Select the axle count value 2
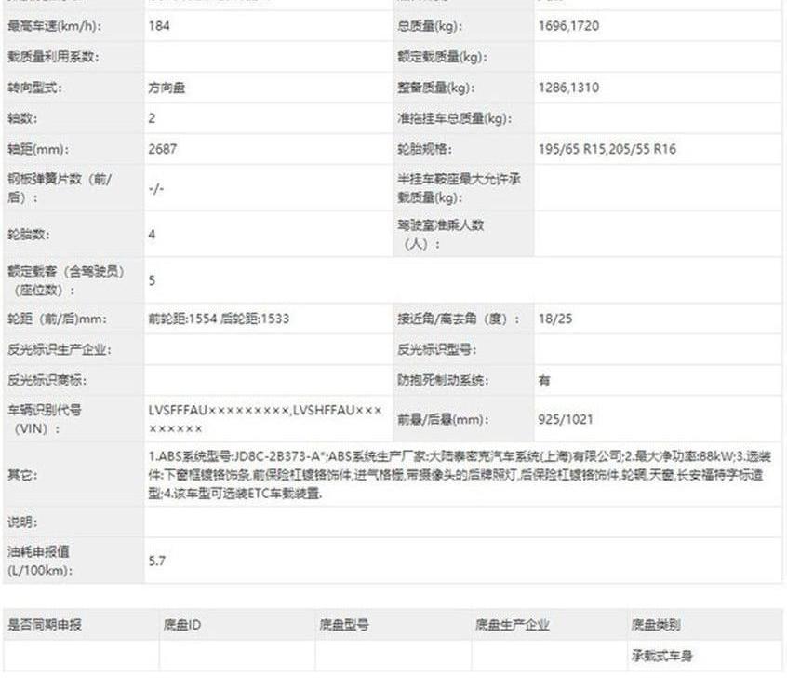 coord(152,118)
